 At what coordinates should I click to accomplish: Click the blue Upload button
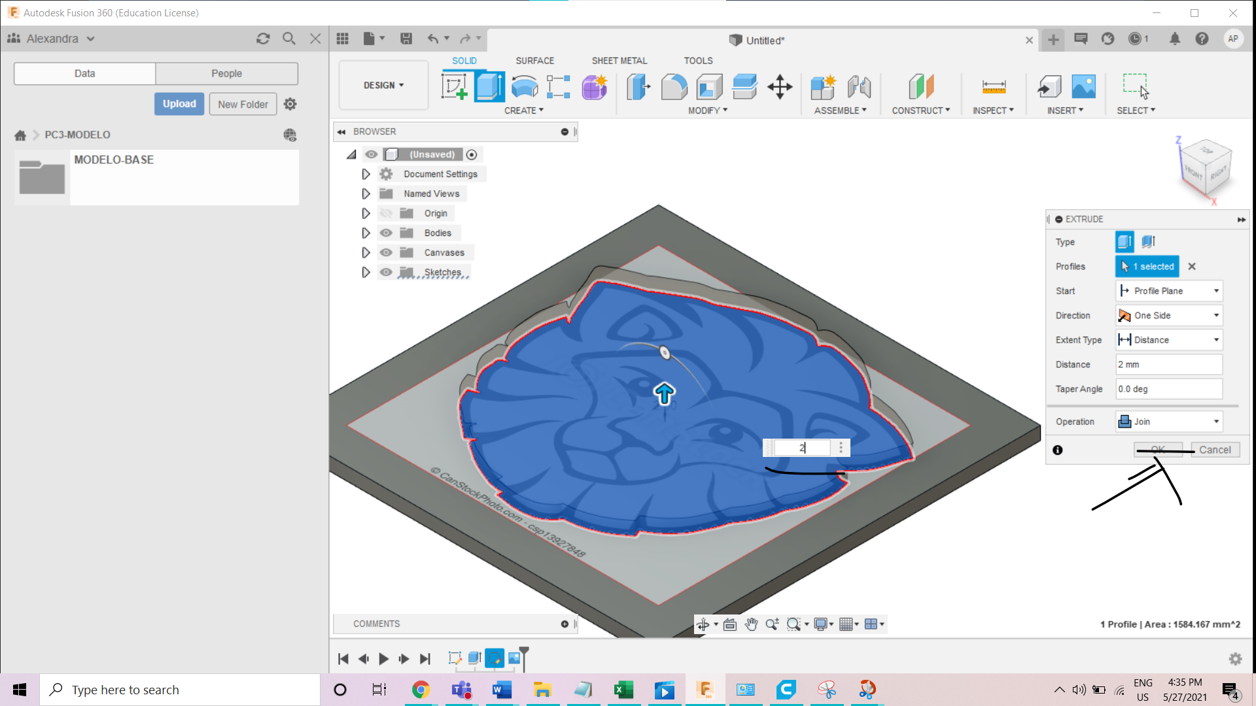click(179, 104)
